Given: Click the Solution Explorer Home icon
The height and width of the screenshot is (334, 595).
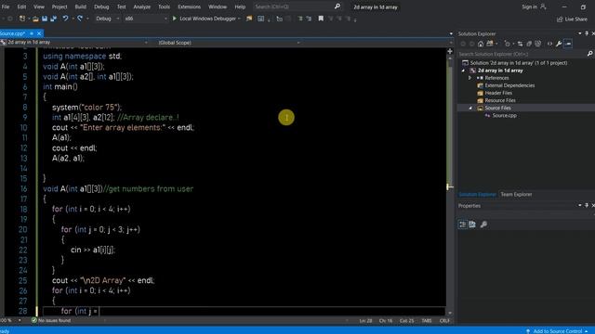Looking at the screenshot, I should pyautogui.click(x=481, y=44).
